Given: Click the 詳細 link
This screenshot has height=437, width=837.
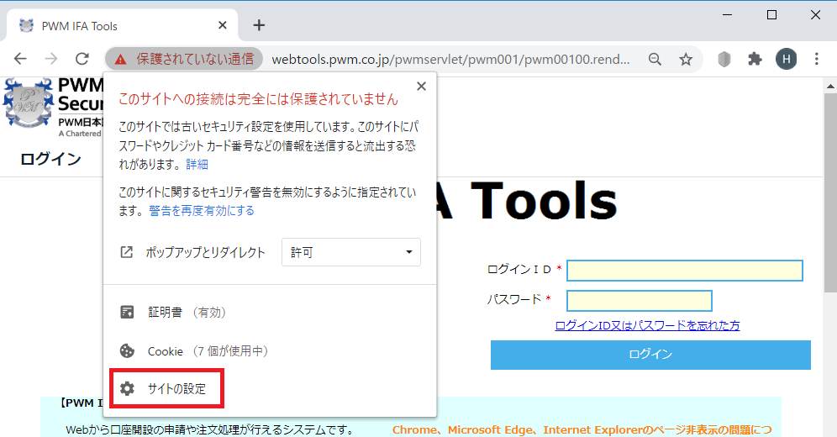Looking at the screenshot, I should coord(197,165).
